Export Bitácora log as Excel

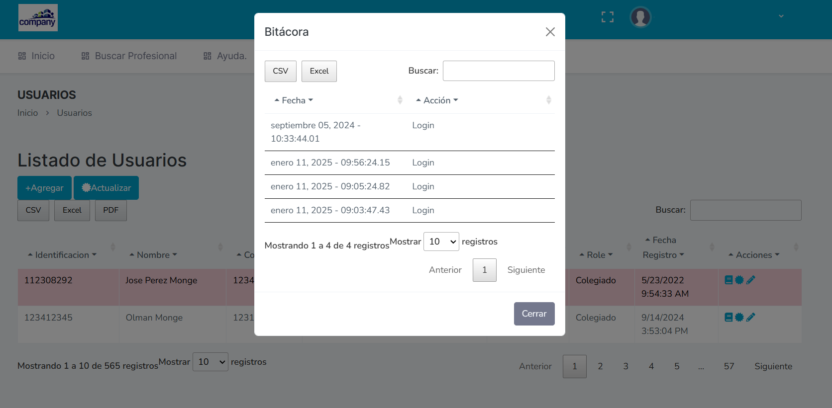pos(319,71)
